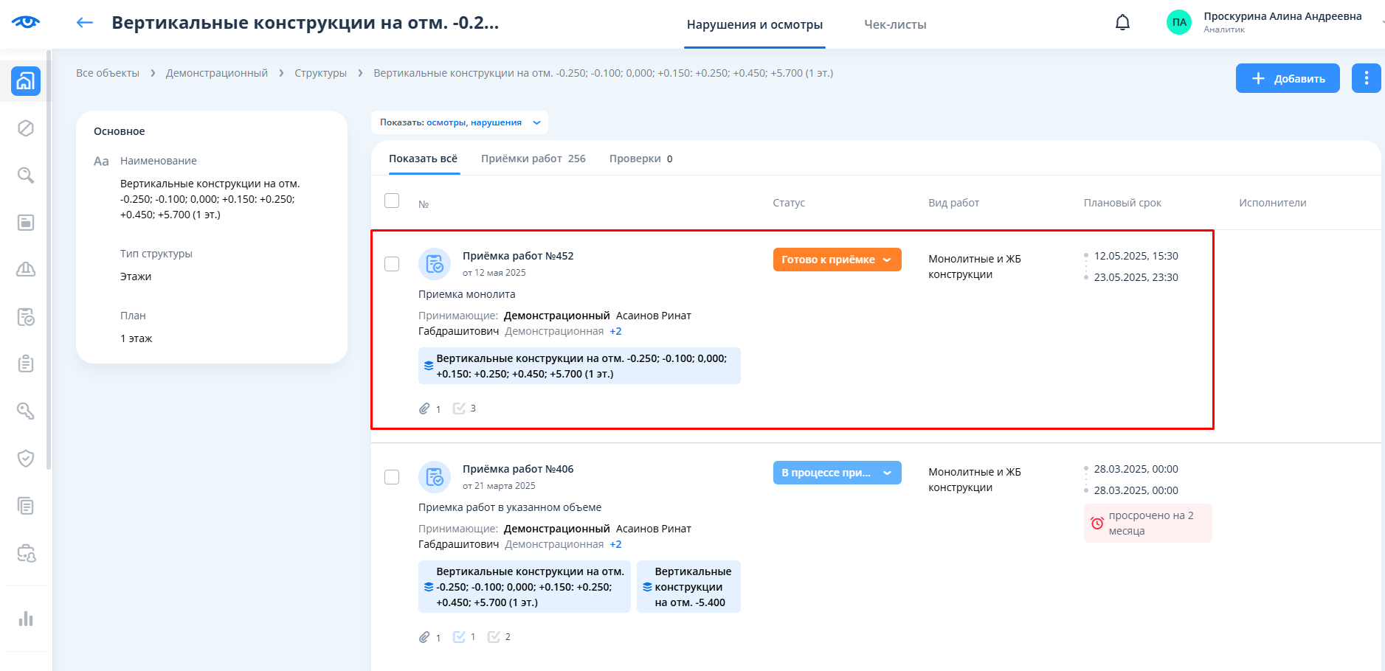The width and height of the screenshot is (1385, 671).
Task: Switch to the Чек-листы tab
Action: (895, 24)
